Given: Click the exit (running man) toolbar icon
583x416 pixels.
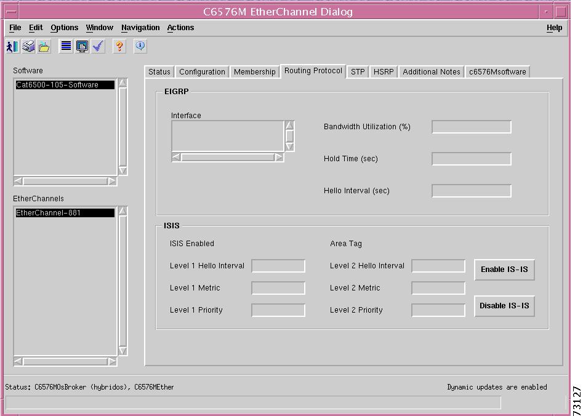Looking at the screenshot, I should coord(13,47).
